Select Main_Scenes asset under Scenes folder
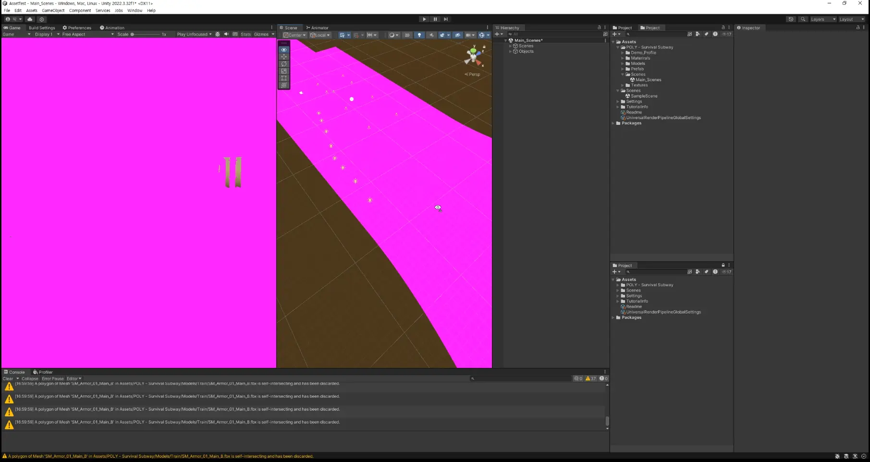Screen dimensions: 870x462 [646, 80]
